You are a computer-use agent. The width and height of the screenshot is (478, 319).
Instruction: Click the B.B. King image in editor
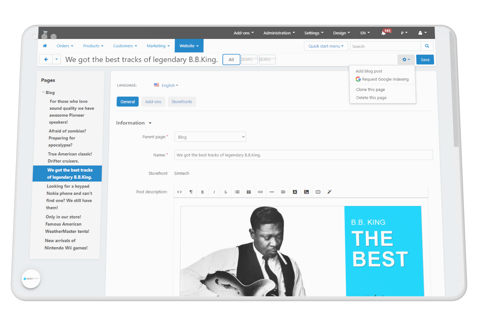[x=302, y=251]
